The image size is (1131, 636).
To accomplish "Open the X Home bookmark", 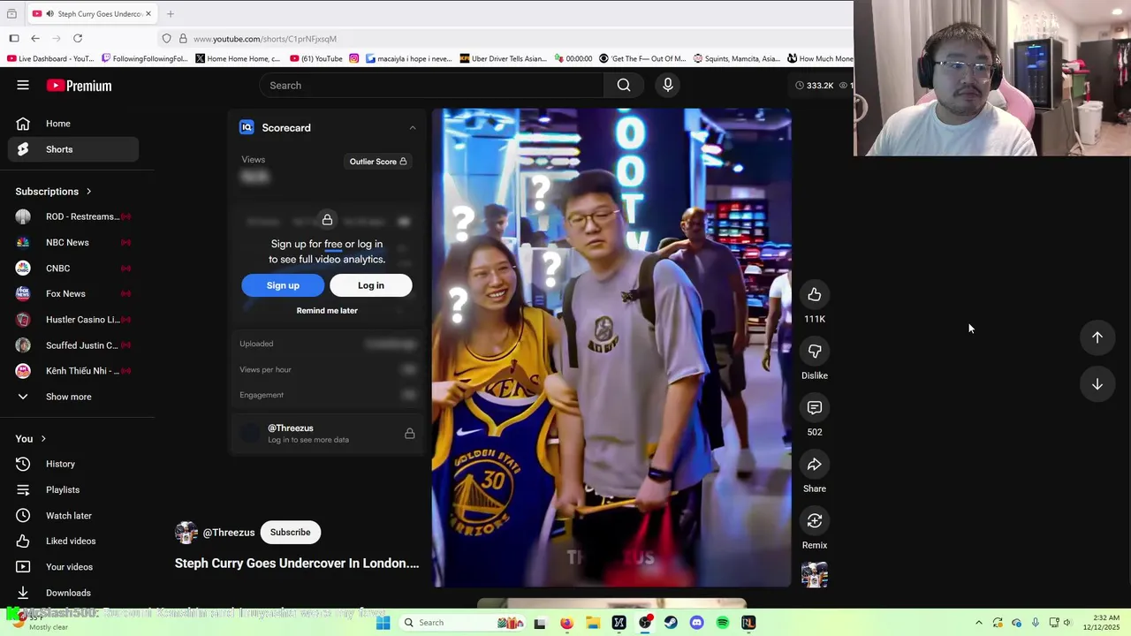I will (x=239, y=58).
